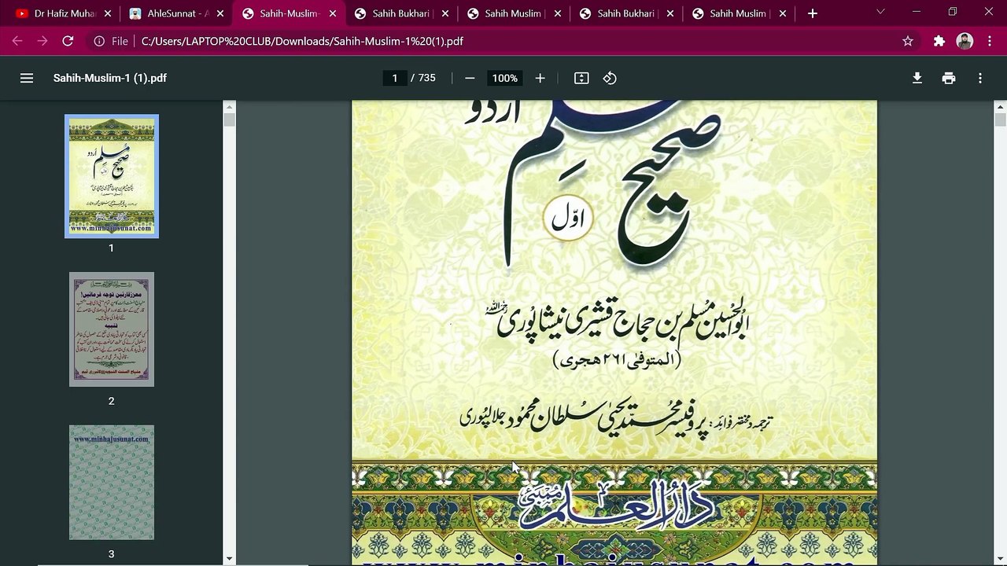The image size is (1007, 566).
Task: Open the tab search dropdown arrow
Action: click(880, 12)
